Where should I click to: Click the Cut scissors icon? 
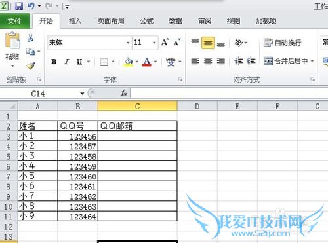point(30,38)
